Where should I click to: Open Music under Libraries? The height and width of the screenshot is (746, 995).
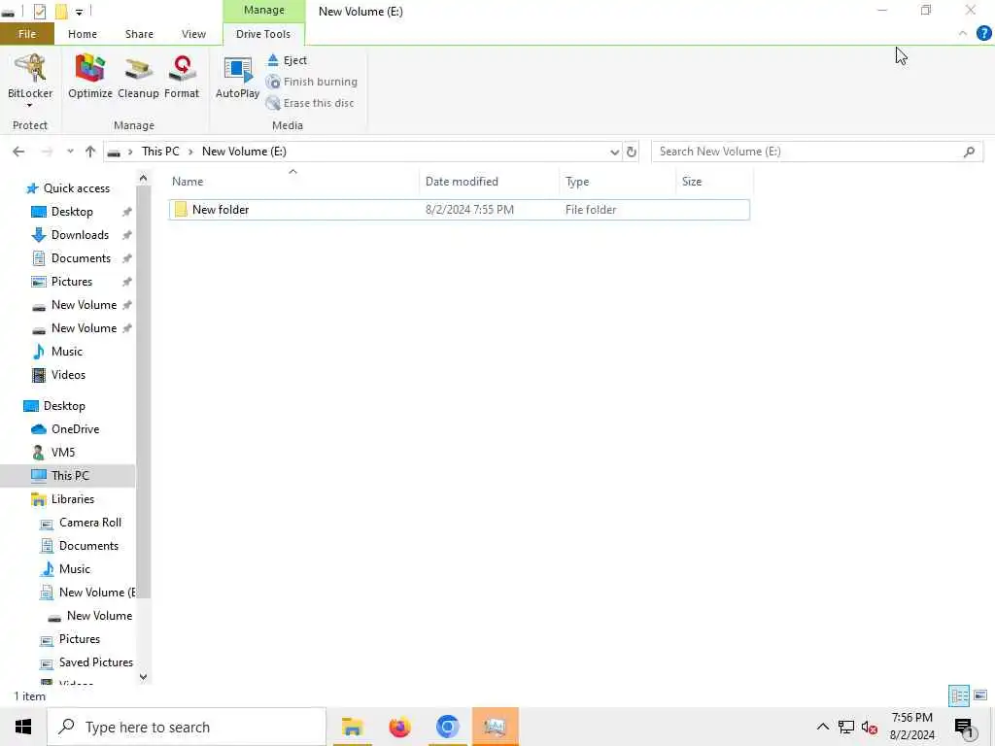tap(74, 569)
